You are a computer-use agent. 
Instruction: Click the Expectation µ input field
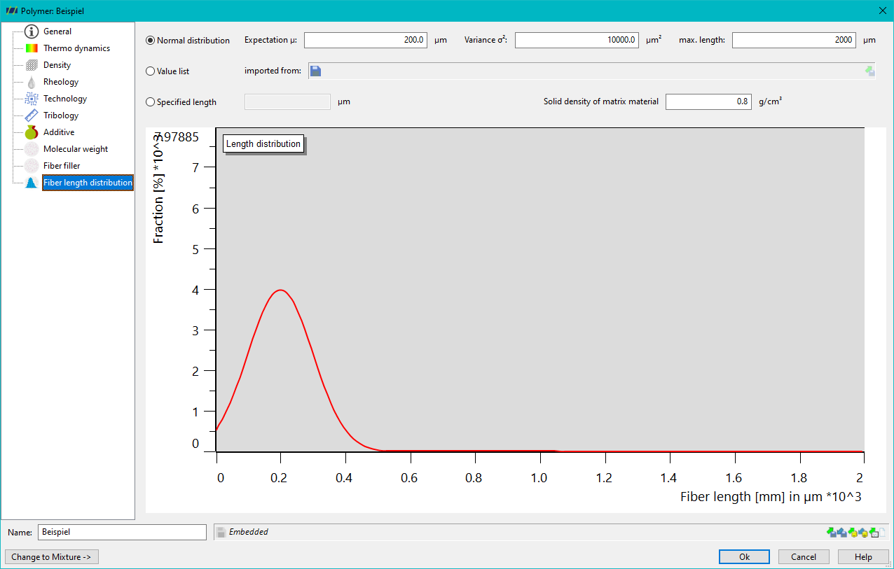coord(366,40)
